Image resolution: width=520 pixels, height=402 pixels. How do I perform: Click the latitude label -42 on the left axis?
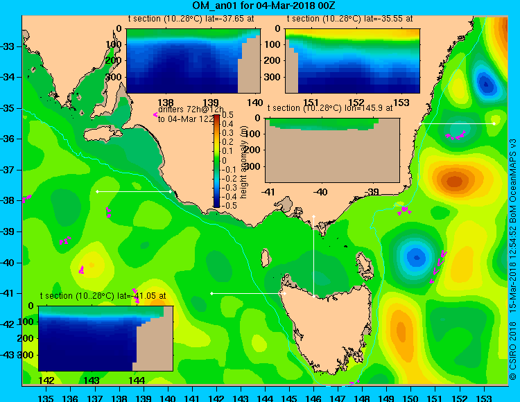pos(8,324)
